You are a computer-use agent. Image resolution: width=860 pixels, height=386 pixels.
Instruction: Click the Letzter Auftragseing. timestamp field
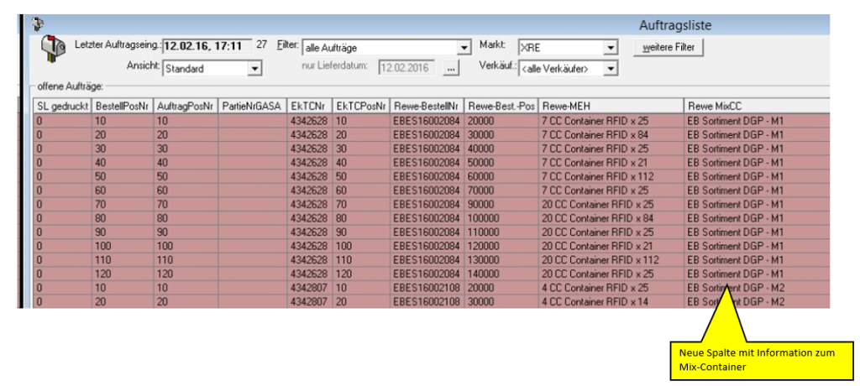(207, 47)
